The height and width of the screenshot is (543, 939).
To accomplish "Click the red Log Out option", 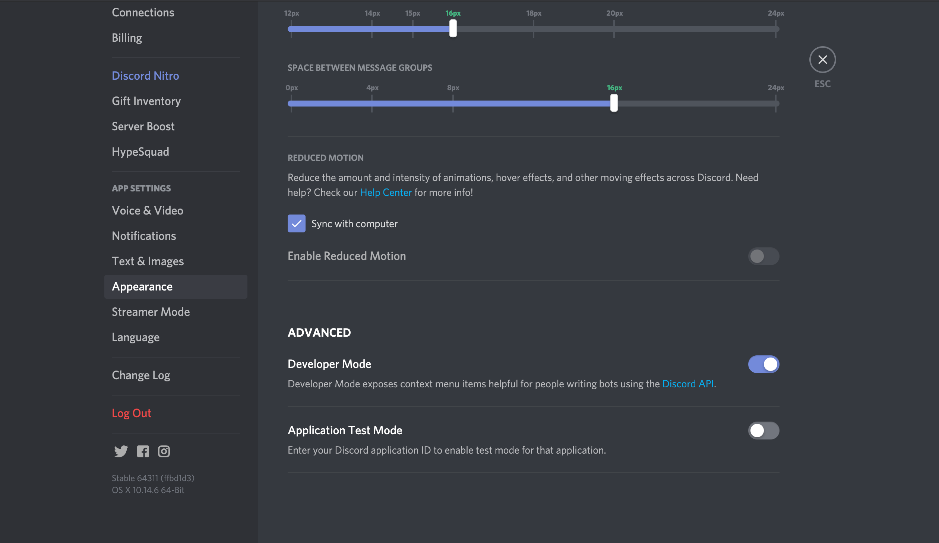I will (x=176, y=413).
